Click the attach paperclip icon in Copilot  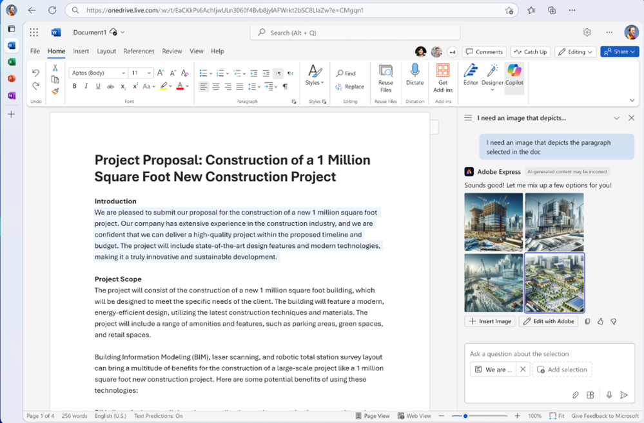tap(576, 395)
